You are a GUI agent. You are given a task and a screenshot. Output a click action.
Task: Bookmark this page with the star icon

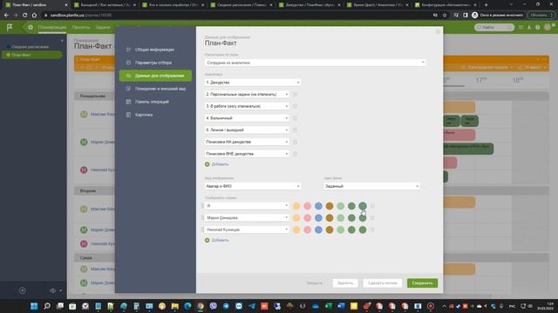tap(445, 16)
